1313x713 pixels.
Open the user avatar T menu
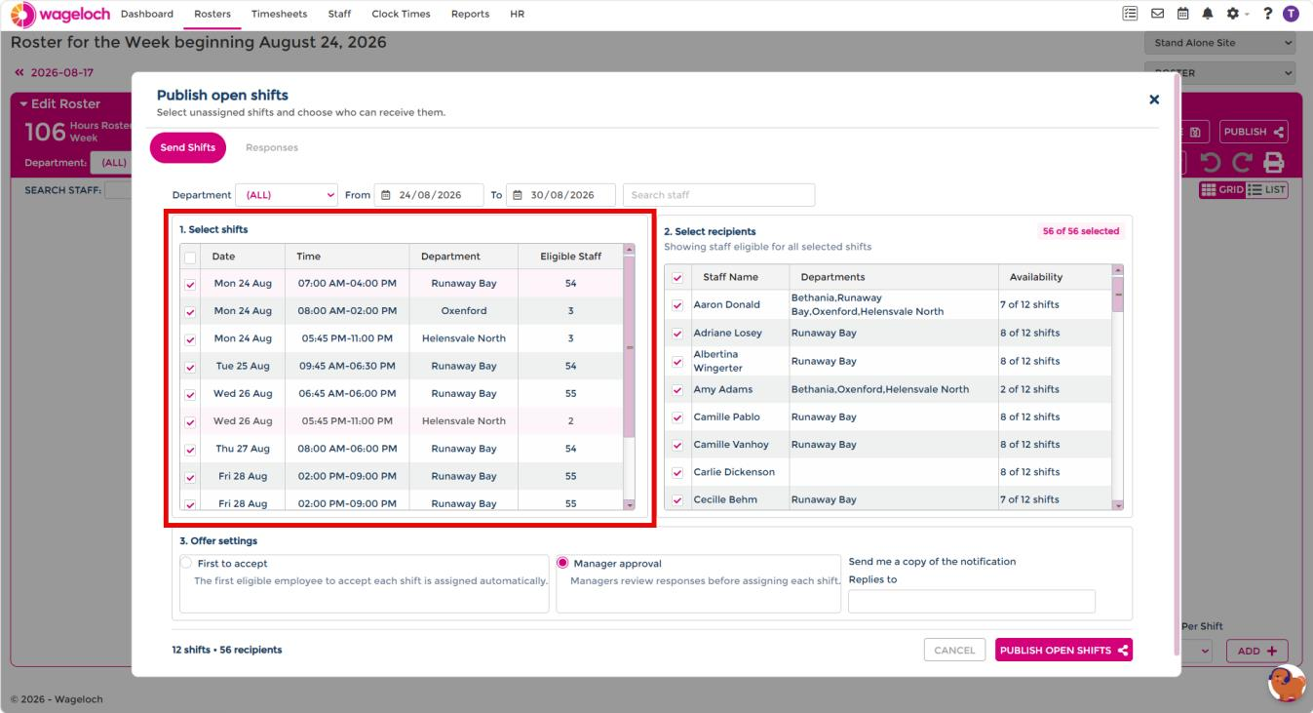[x=1292, y=14]
